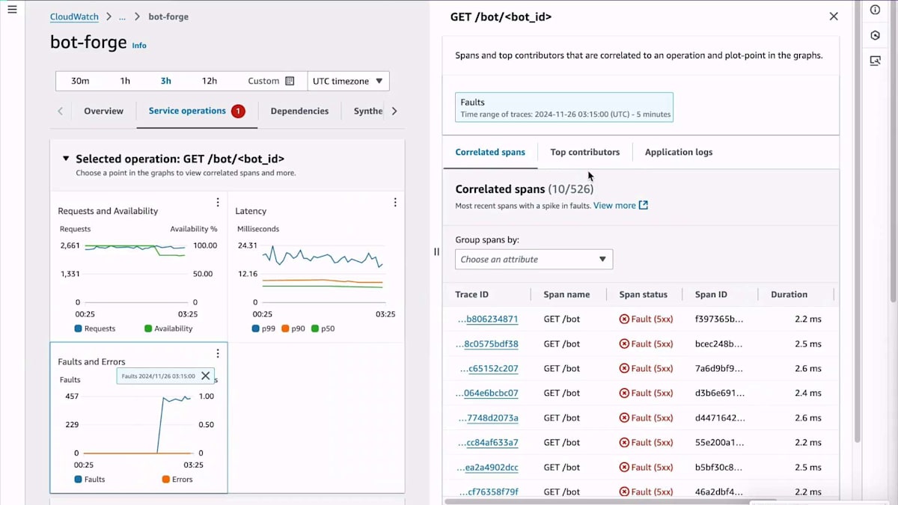Select the 30m time range
Image resolution: width=898 pixels, height=505 pixels.
[x=80, y=81]
